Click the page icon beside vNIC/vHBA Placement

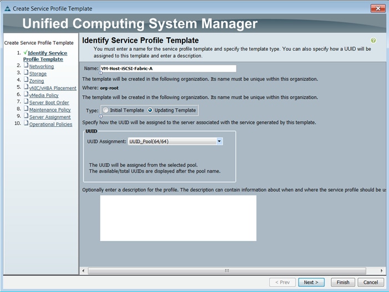[26, 87]
